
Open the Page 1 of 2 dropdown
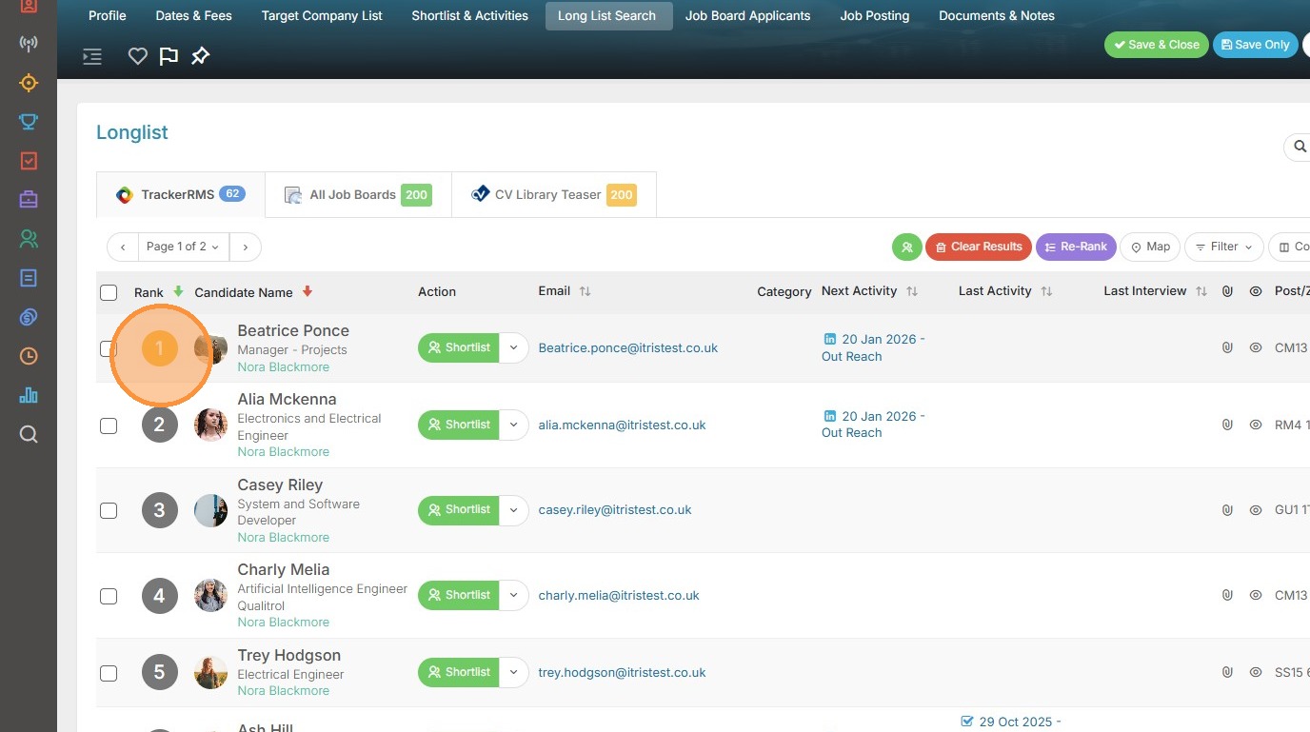pyautogui.click(x=184, y=247)
